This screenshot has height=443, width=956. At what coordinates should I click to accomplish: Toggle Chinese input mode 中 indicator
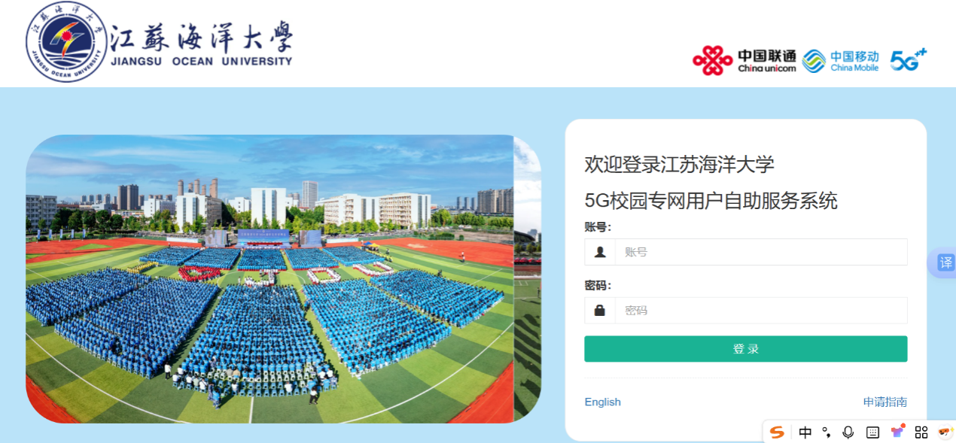pyautogui.click(x=805, y=432)
